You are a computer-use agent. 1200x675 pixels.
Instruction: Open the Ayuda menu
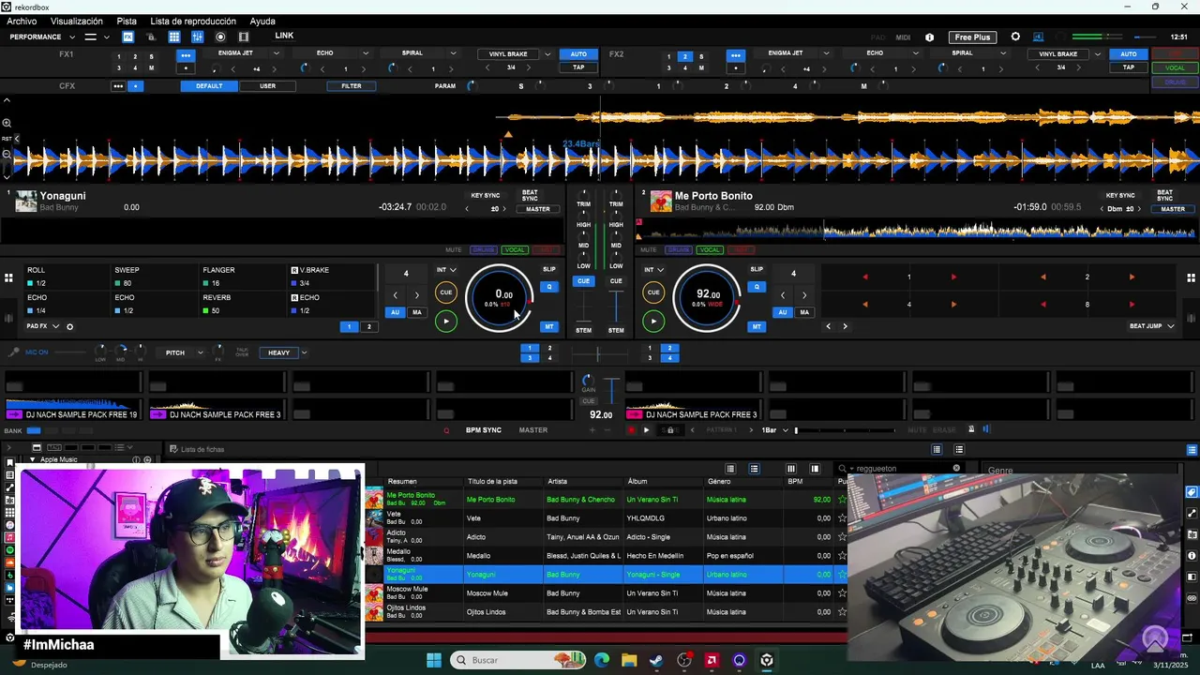click(262, 21)
